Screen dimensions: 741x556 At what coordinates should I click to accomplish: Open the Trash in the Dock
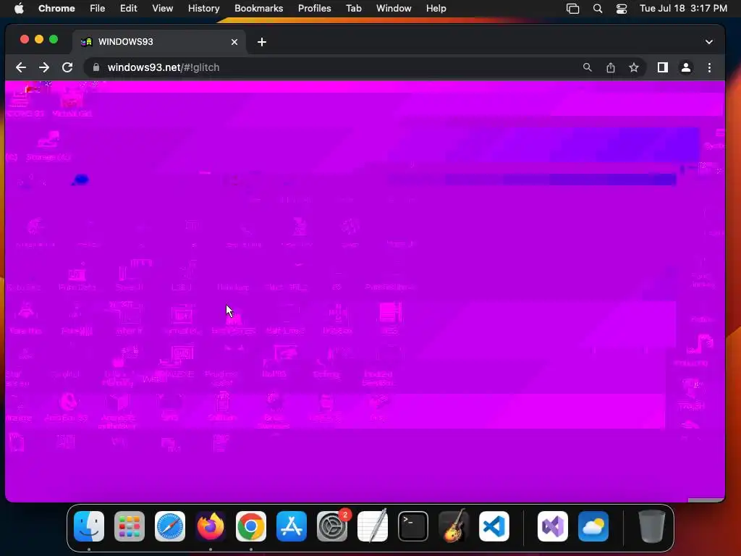point(652,526)
